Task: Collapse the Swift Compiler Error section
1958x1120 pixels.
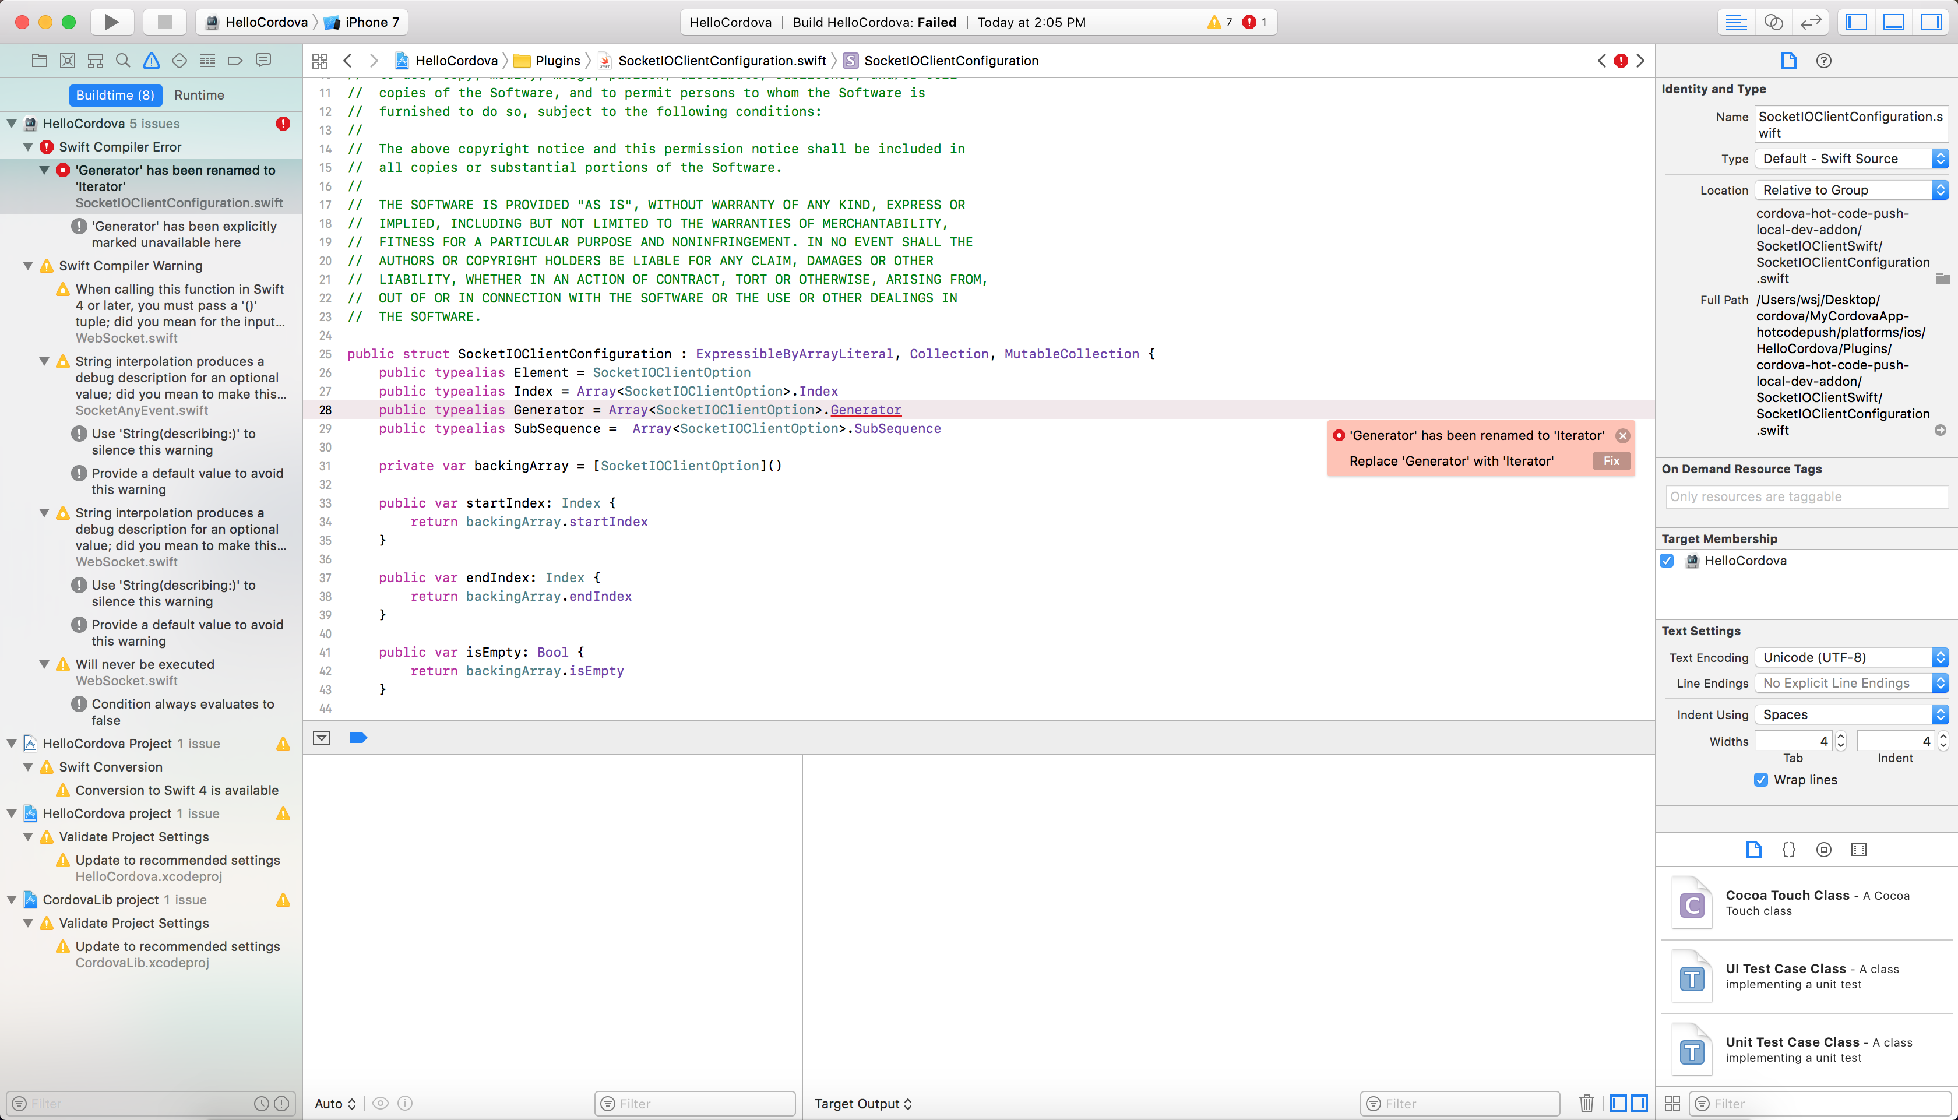Action: (x=28, y=147)
